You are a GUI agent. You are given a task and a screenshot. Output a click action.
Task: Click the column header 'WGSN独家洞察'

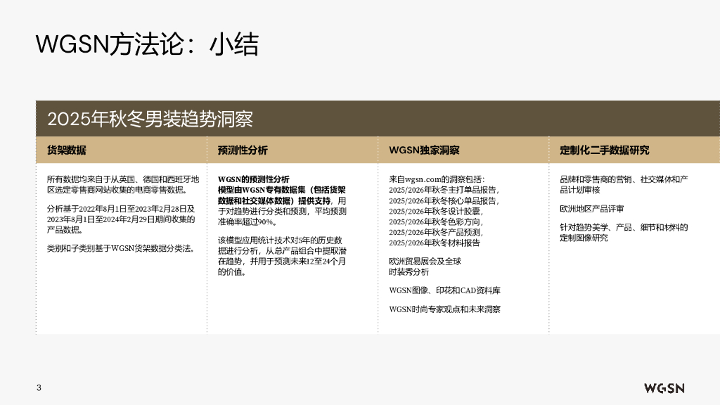[x=424, y=150]
